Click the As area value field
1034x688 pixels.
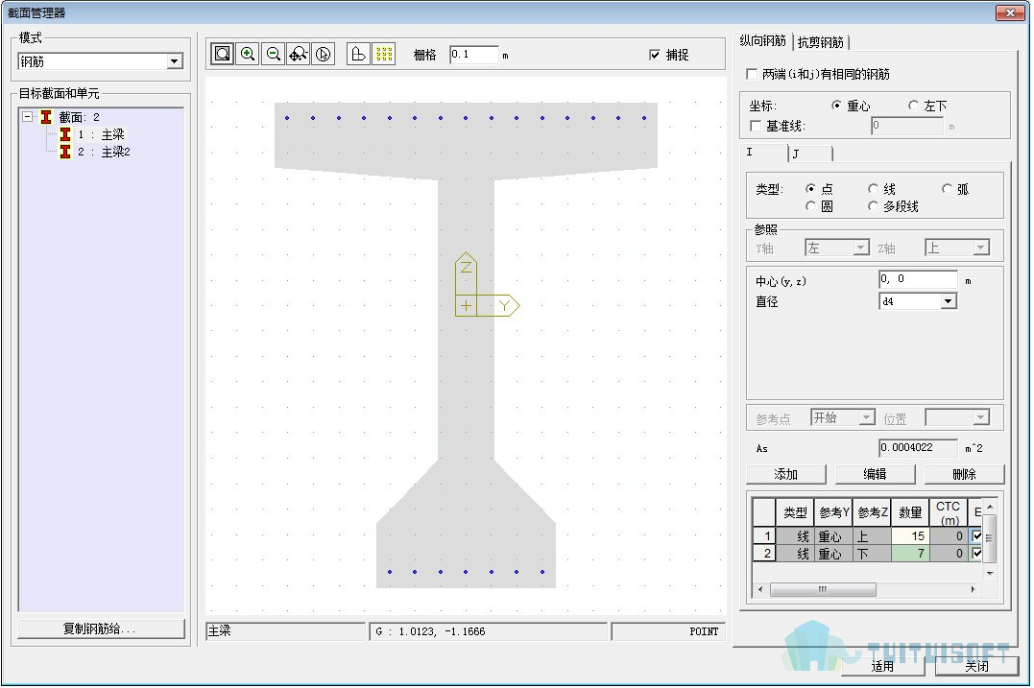point(918,447)
